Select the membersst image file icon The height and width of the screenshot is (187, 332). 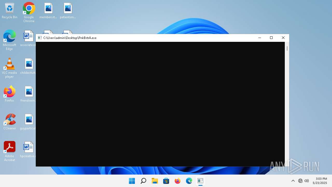pos(48,11)
